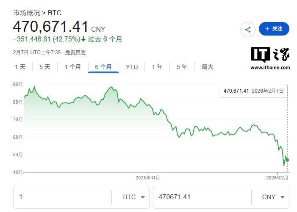Select the 最大 range tab
Screen dimensions: 297x212
pos(207,67)
